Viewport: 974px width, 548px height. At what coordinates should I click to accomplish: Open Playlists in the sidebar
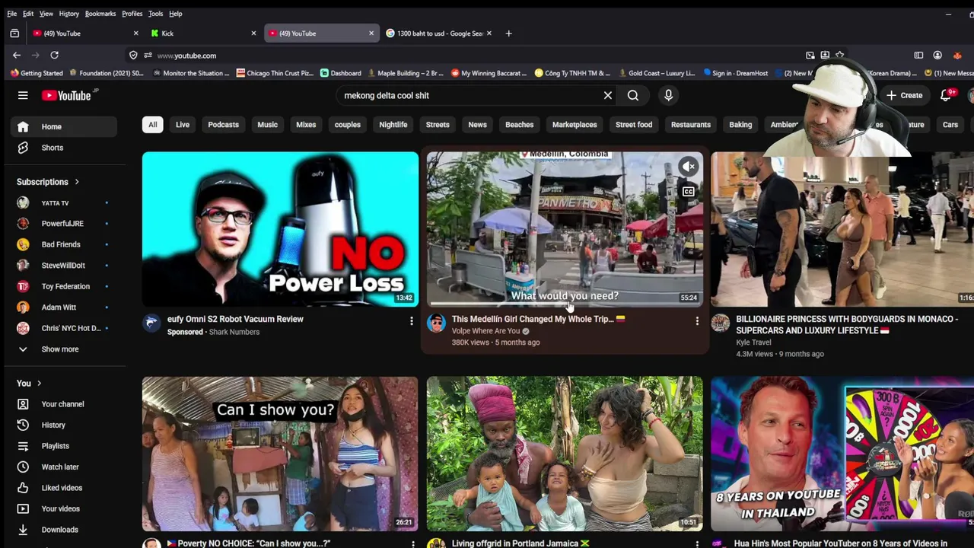coord(63,446)
